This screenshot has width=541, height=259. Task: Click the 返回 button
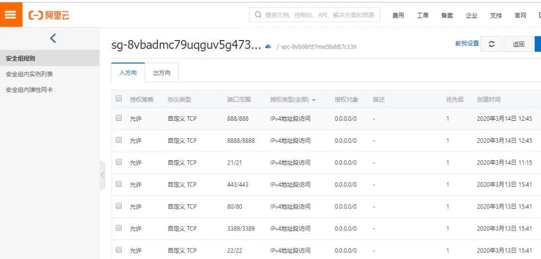pyautogui.click(x=518, y=44)
